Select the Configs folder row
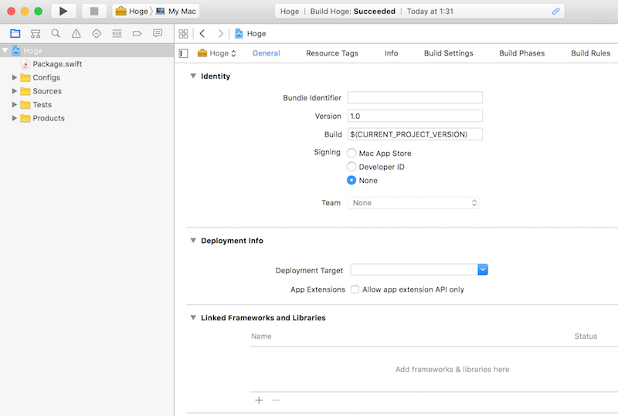 point(87,78)
